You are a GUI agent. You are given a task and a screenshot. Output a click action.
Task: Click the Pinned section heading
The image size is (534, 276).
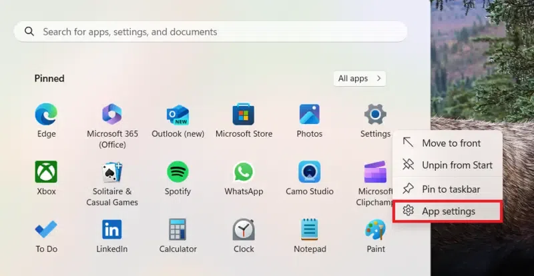pyautogui.click(x=49, y=79)
